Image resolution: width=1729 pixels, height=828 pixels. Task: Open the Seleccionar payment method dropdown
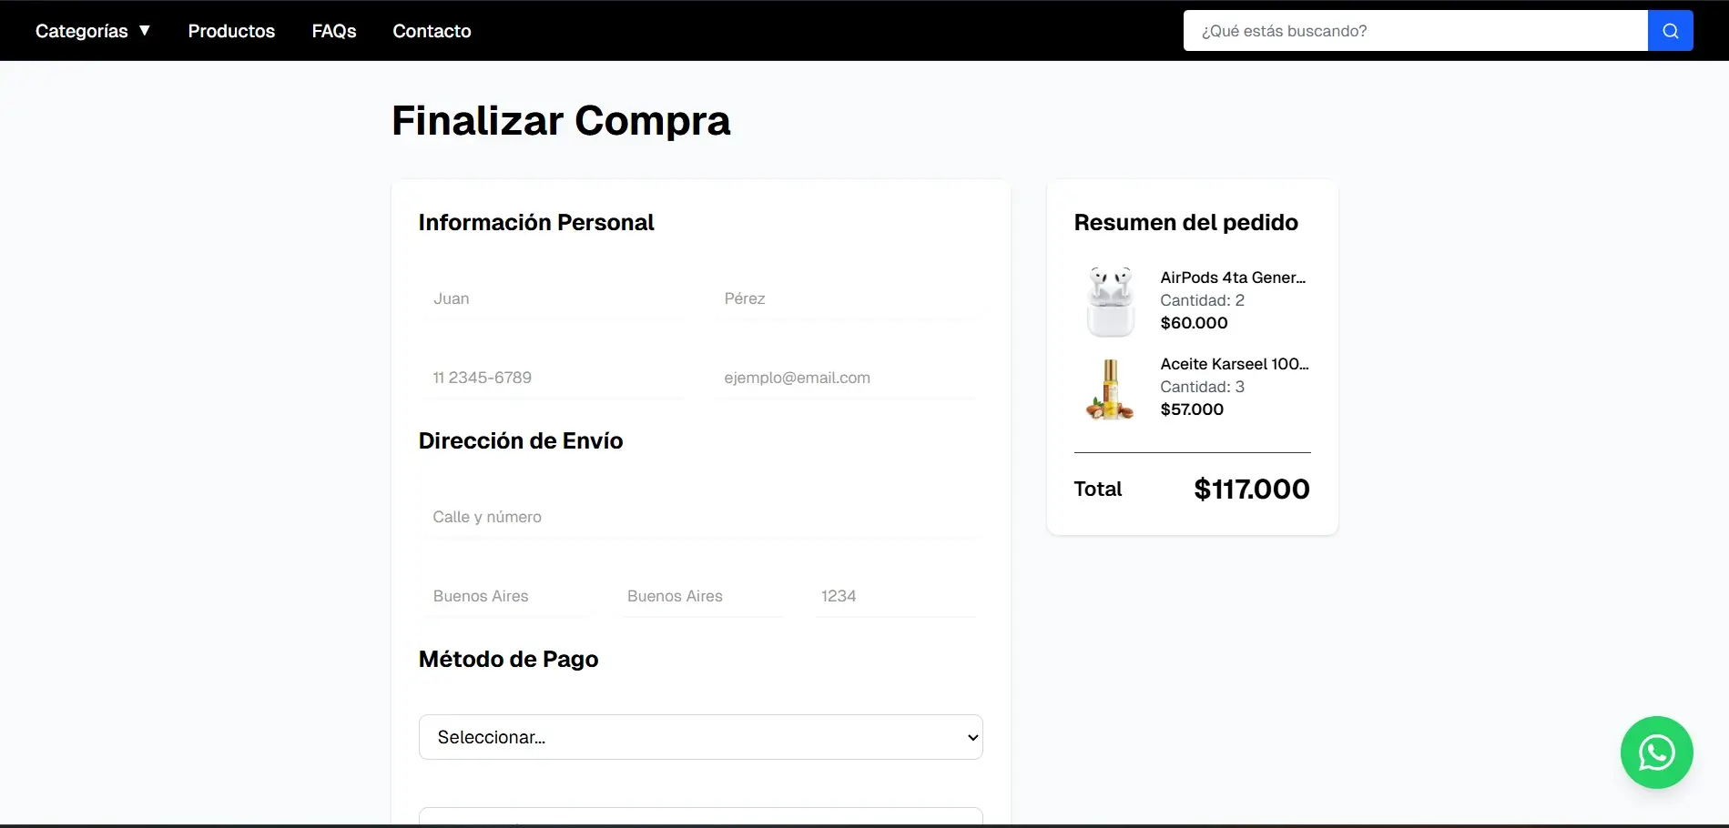tap(699, 737)
